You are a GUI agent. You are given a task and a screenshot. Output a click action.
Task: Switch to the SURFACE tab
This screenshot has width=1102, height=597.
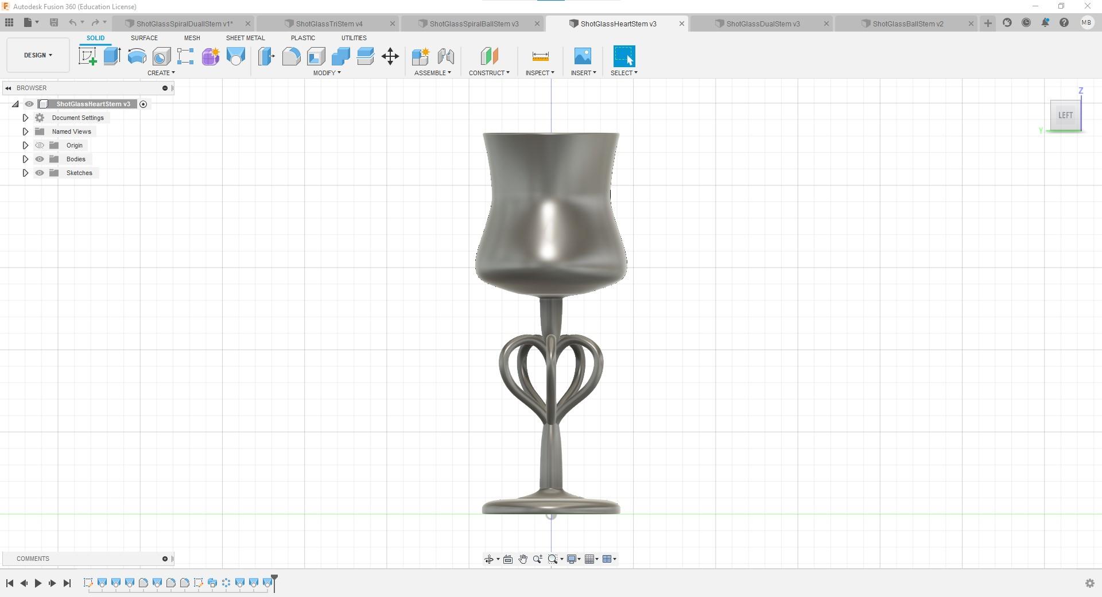point(144,38)
